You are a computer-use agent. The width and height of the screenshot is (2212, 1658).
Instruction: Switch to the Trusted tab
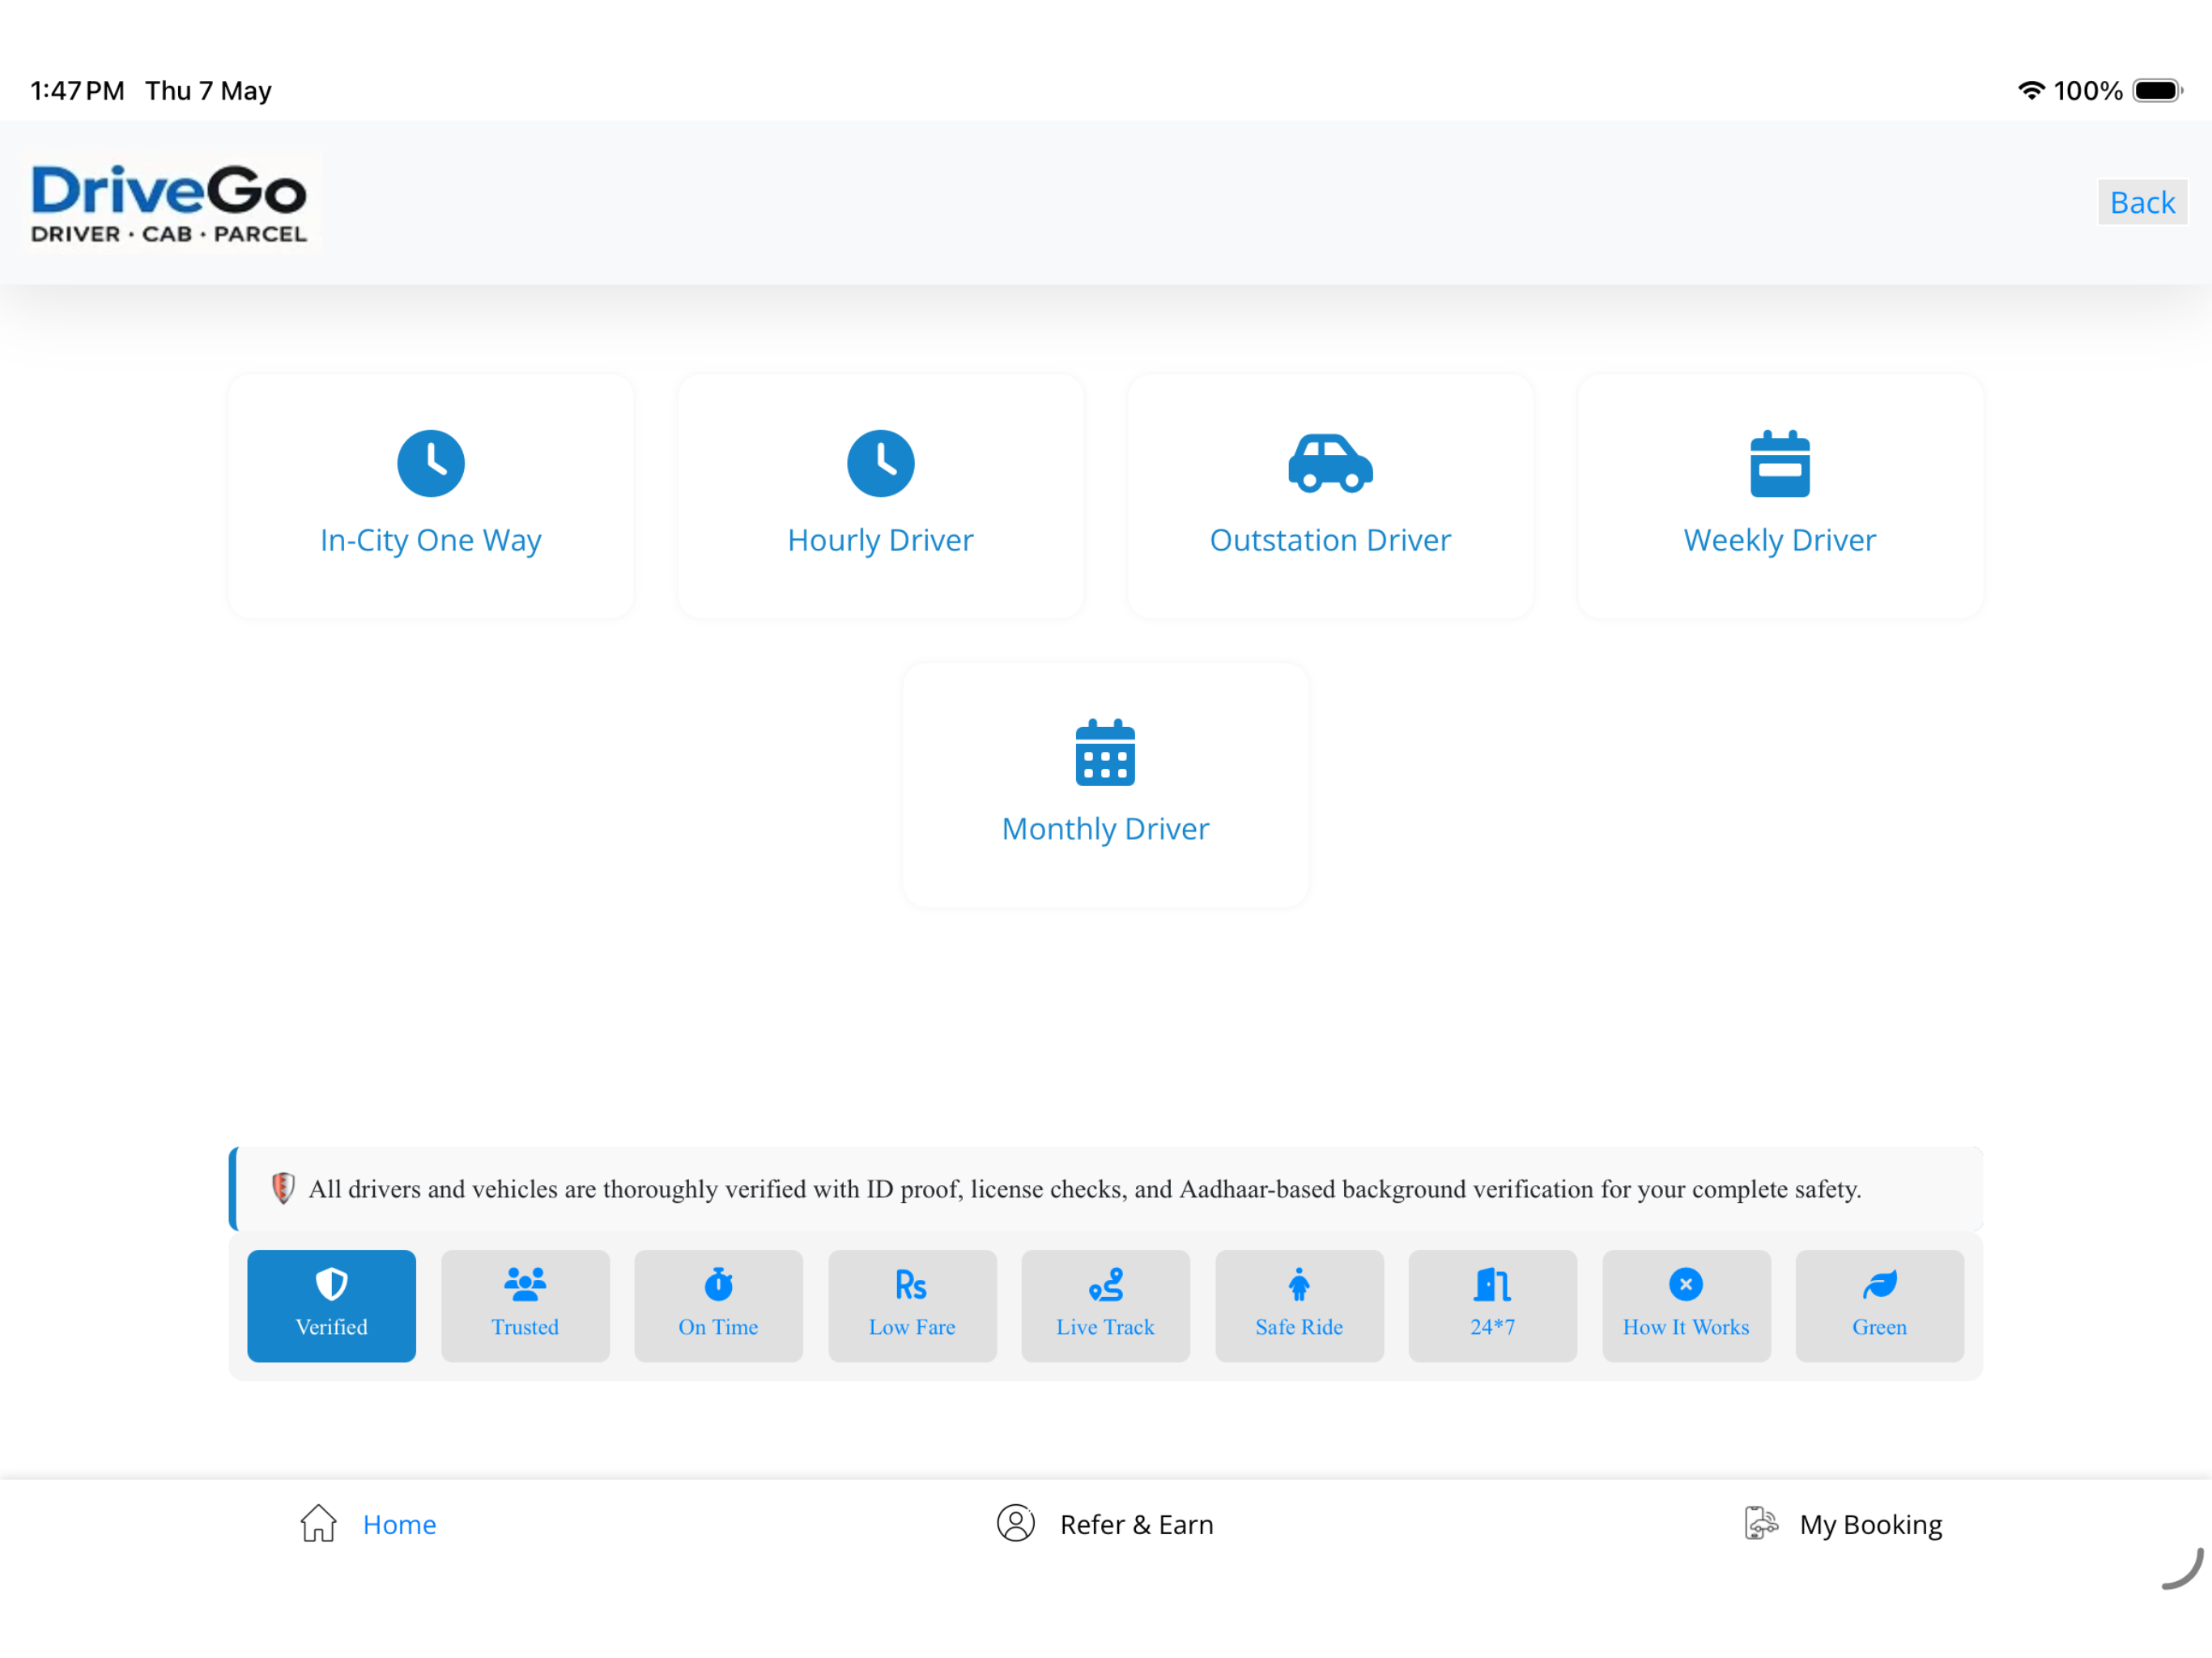[525, 1305]
